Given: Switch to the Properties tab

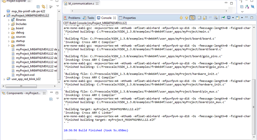Looking at the screenshot, I should (x=127, y=18).
